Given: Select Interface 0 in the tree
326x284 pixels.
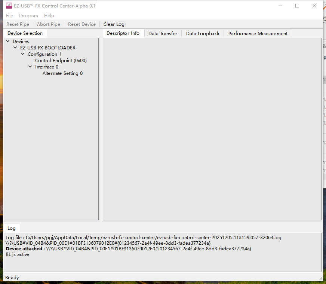Looking at the screenshot, I should pyautogui.click(x=47, y=67).
